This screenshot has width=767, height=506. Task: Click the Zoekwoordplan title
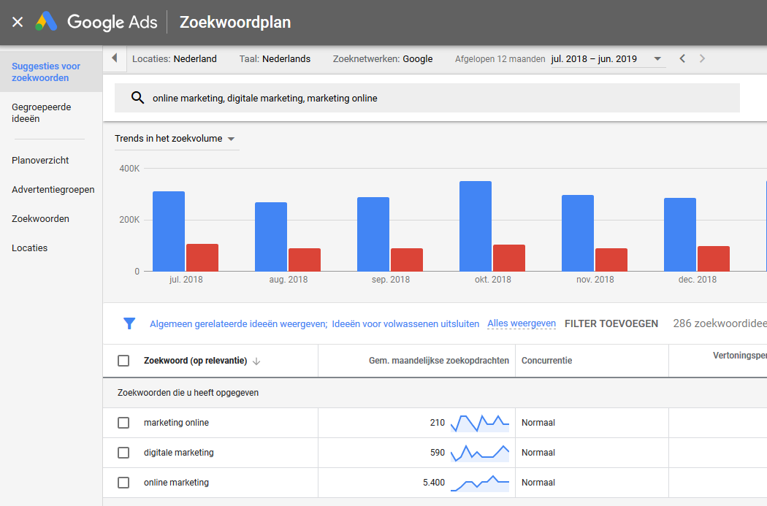(235, 22)
